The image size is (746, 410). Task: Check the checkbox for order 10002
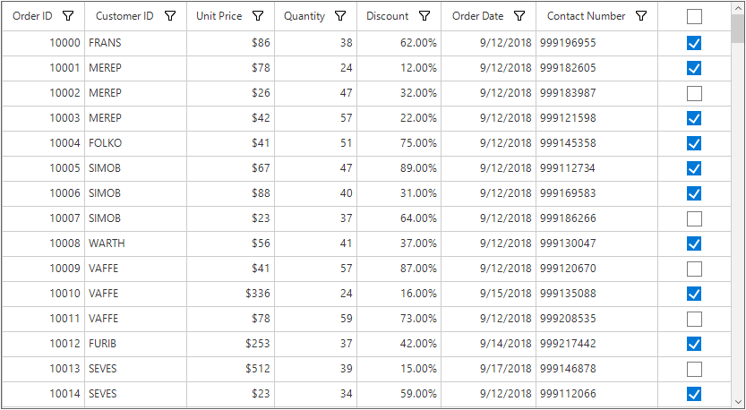[x=694, y=94]
